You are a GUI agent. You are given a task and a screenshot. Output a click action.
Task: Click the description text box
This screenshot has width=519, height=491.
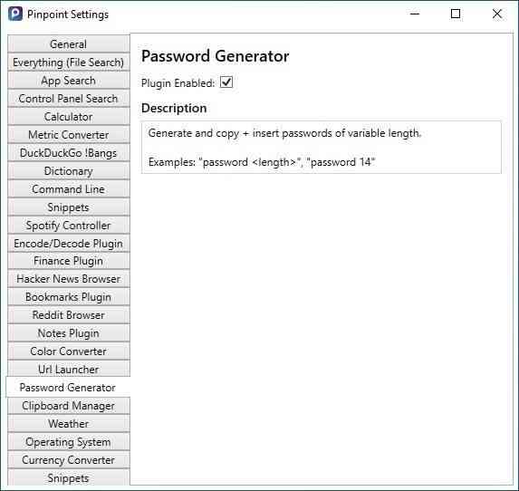tap(321, 148)
